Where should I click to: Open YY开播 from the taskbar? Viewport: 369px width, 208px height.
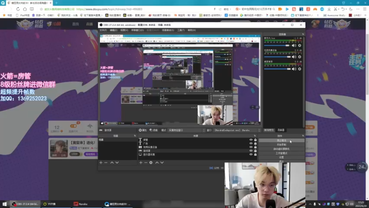50,204
